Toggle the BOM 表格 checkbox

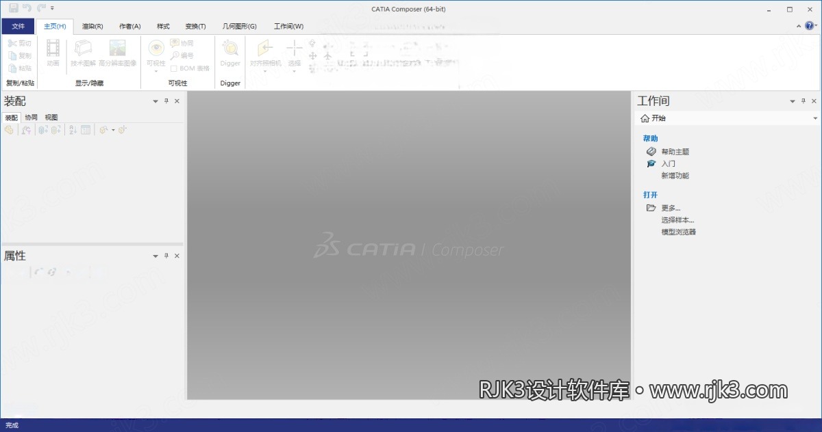(x=174, y=68)
